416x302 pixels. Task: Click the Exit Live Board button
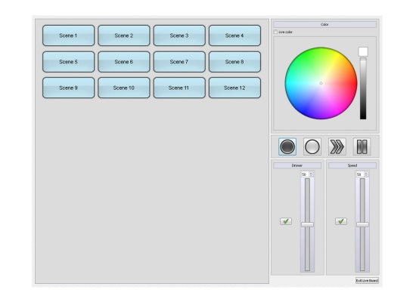[367, 281]
